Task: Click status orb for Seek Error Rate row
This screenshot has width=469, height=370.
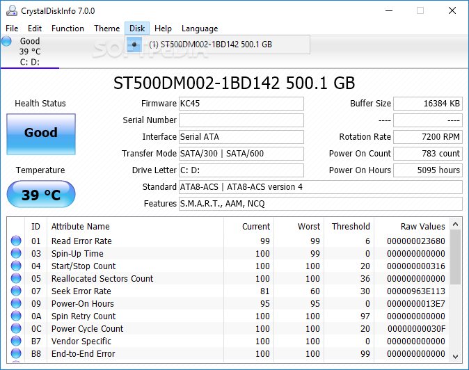Action: (16, 291)
